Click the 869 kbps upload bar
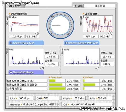This screenshot has height=112, width=126. pos(91,81)
